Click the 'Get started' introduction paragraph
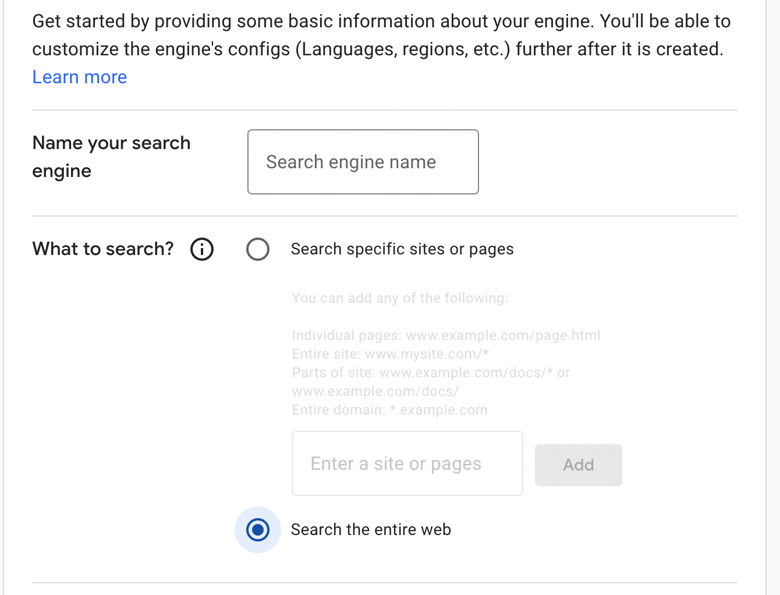This screenshot has height=595, width=780. tap(381, 22)
